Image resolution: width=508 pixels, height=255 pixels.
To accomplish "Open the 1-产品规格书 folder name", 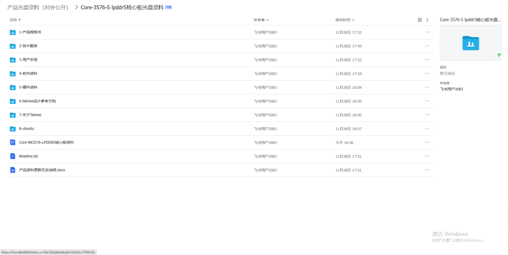I will pyautogui.click(x=30, y=32).
